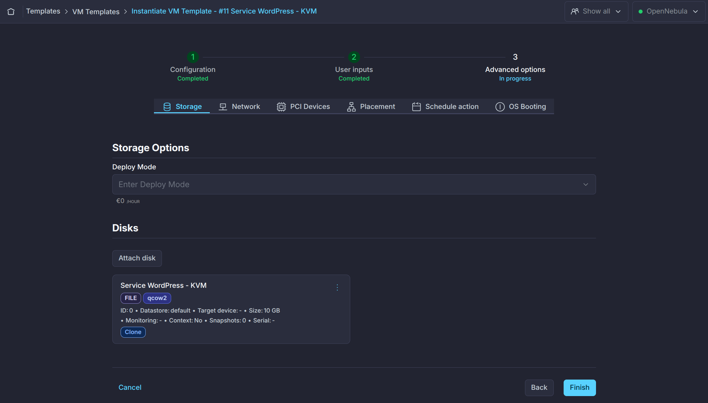
Task: Open the VM Templates breadcrumb
Action: click(96, 12)
